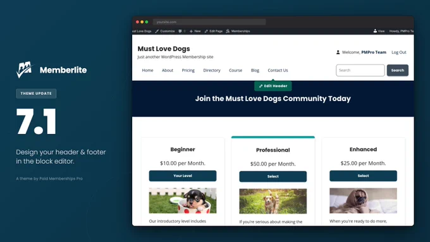Image resolution: width=430 pixels, height=242 pixels.
Task: Click the Edit Page pencil icon
Action: coord(206,31)
